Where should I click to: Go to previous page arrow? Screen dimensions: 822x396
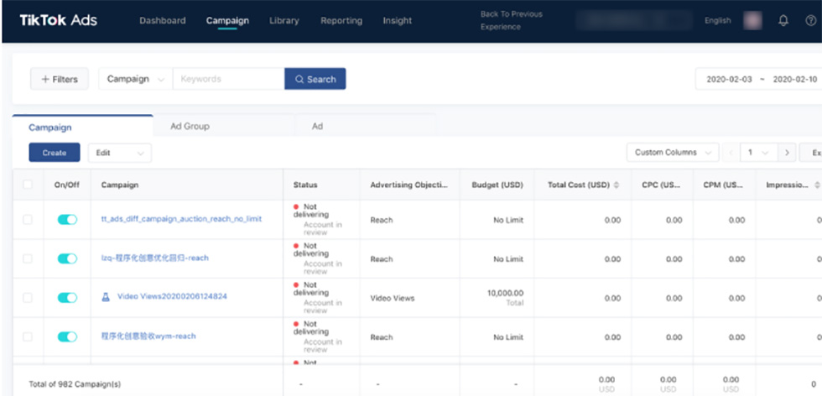[x=731, y=153]
